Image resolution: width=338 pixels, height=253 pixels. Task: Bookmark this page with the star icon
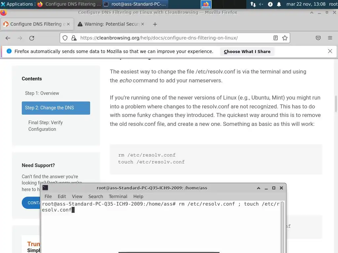285,38
